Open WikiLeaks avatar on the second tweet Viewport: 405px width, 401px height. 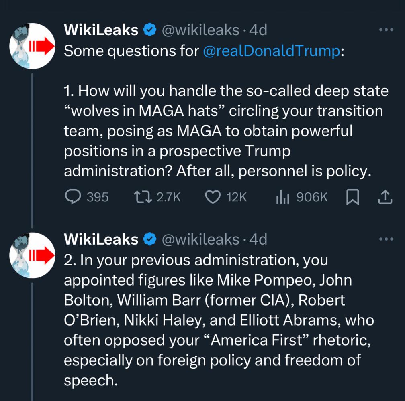coord(32,255)
